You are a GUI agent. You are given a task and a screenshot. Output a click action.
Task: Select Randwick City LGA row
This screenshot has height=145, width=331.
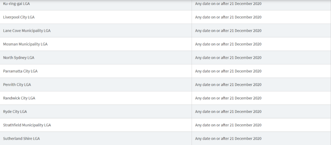[165, 98]
